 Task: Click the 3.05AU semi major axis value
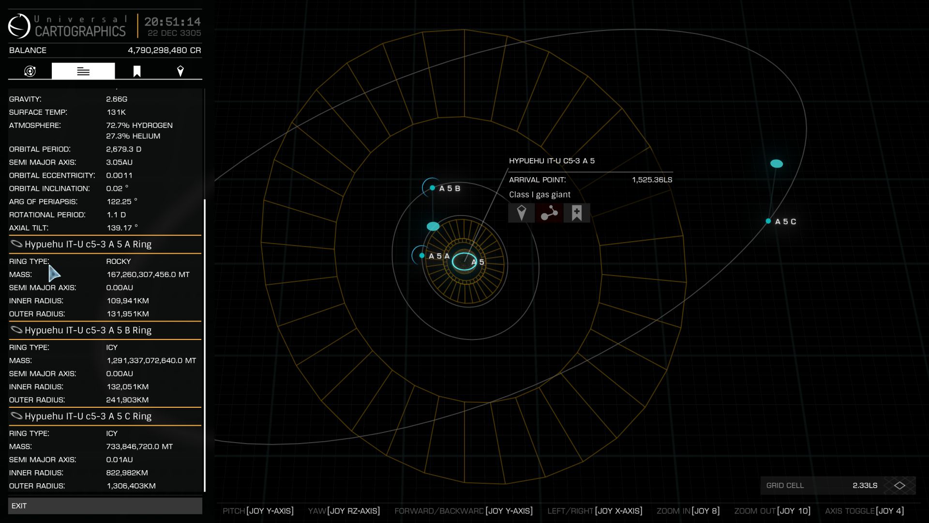[x=119, y=162]
